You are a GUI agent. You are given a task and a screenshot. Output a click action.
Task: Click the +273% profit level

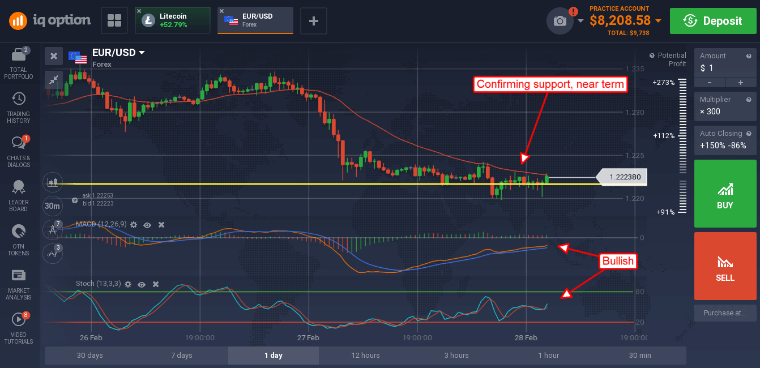point(664,82)
